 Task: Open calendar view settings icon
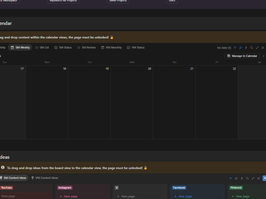pyautogui.click(x=263, y=48)
